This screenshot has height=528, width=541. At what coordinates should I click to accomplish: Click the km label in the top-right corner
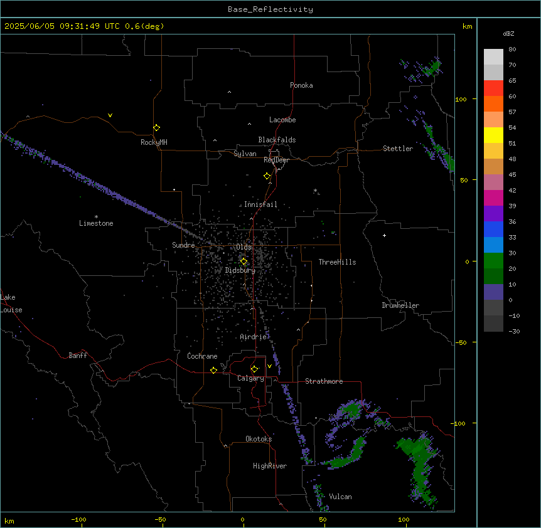point(467,26)
